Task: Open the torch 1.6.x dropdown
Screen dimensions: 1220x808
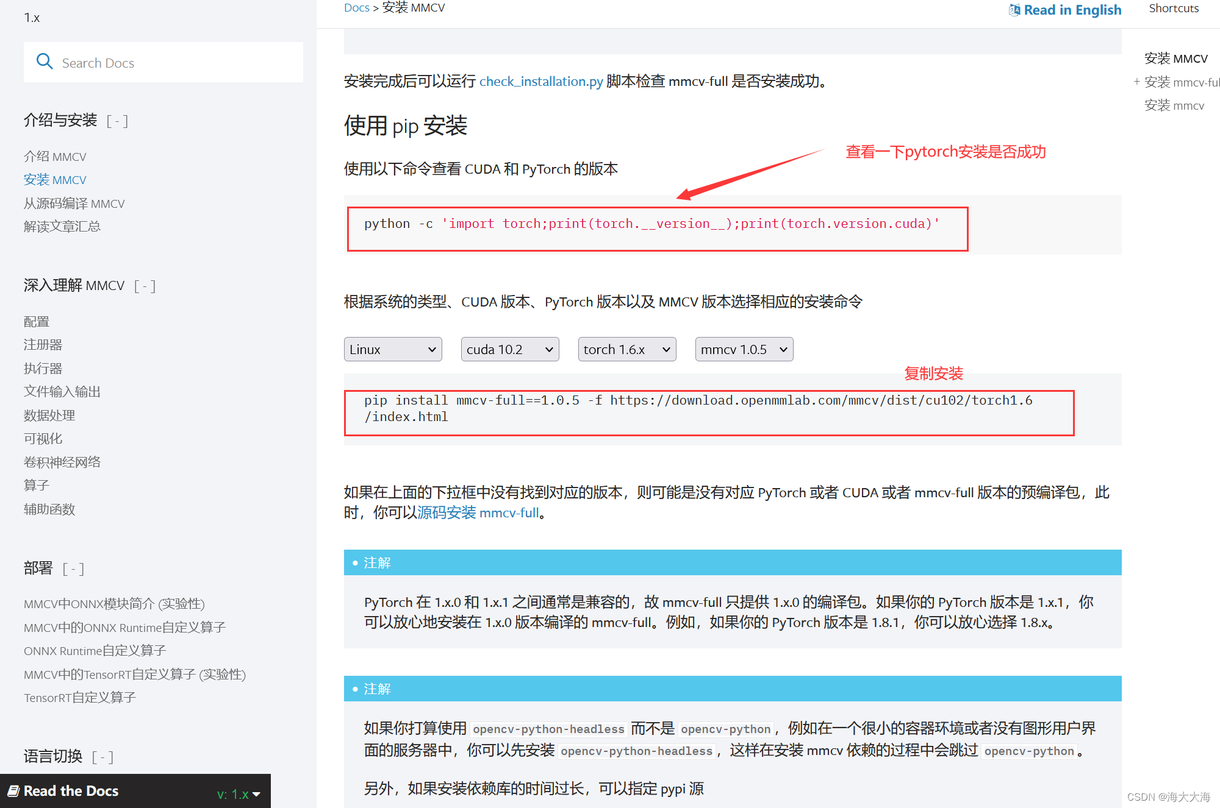Action: tap(626, 349)
